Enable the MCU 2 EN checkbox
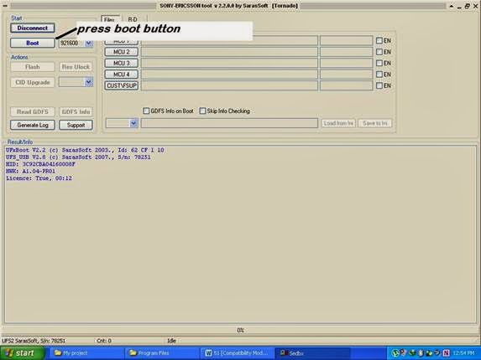481x360 pixels. click(x=379, y=52)
